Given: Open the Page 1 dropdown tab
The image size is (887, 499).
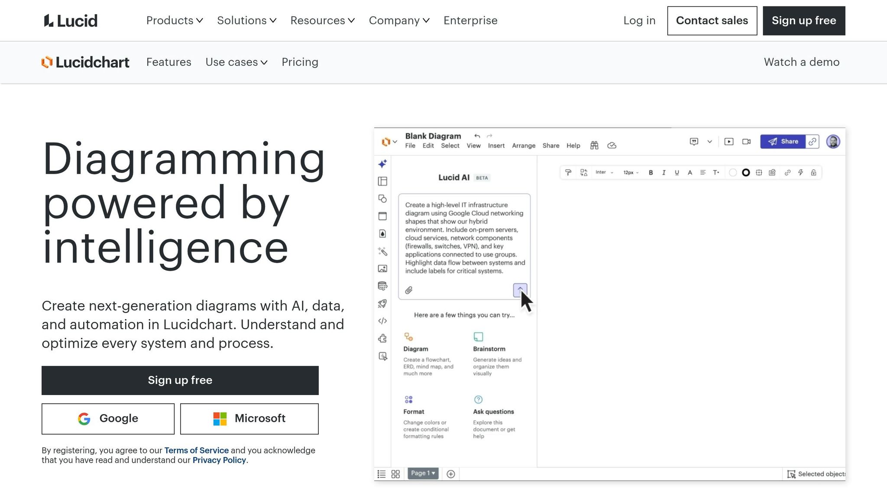Looking at the screenshot, I should tap(423, 473).
